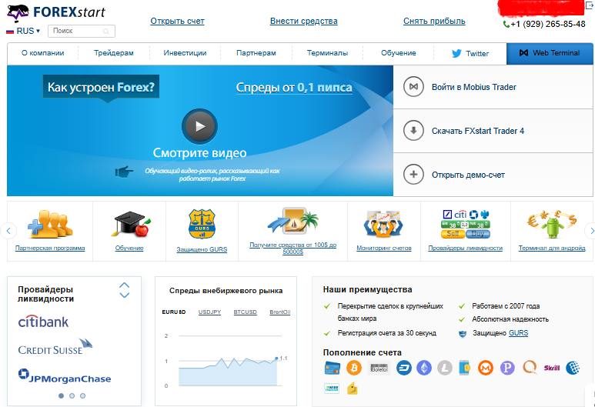The image size is (595, 407).
Task: Open the Twitter menu item
Action: 470,54
